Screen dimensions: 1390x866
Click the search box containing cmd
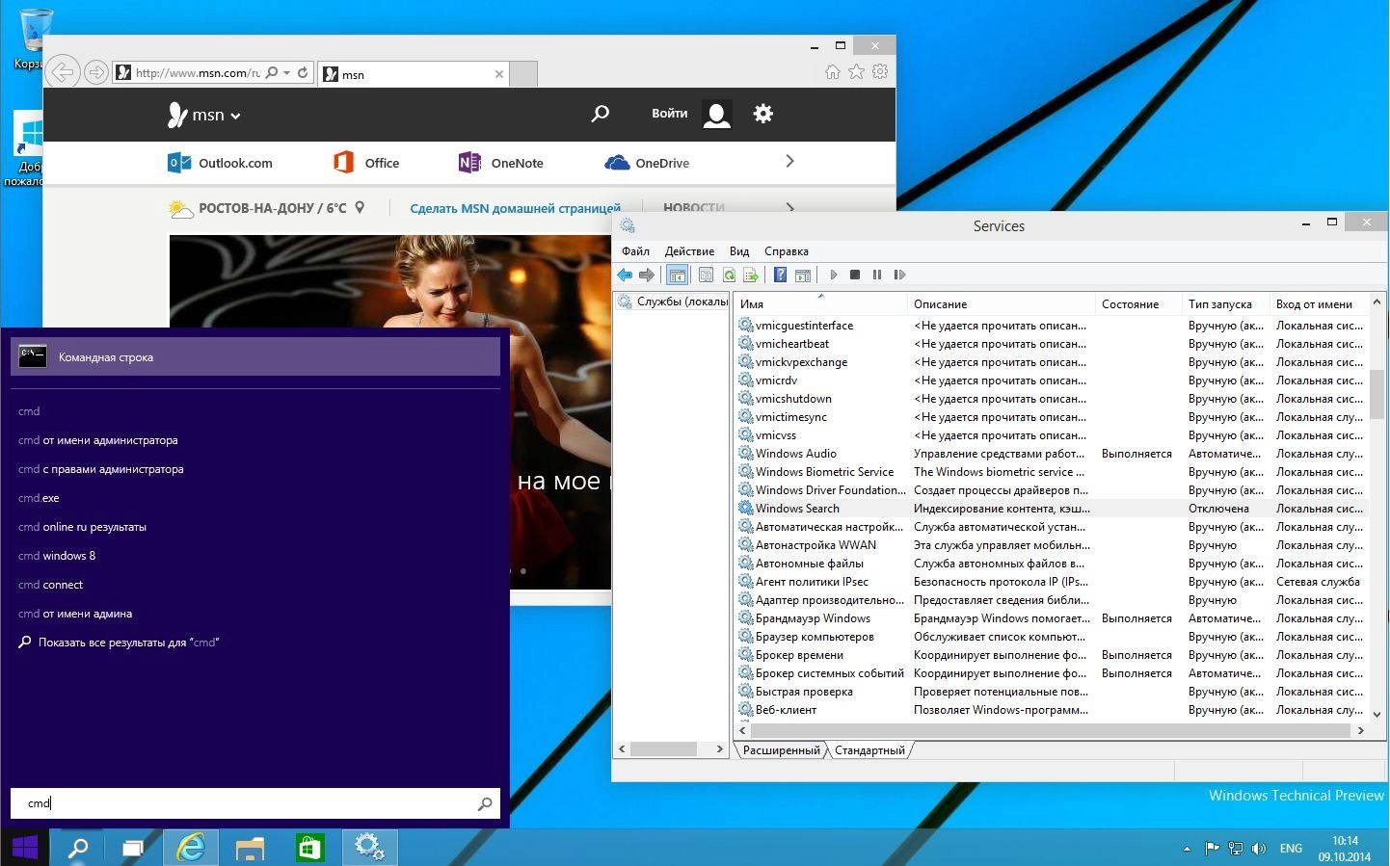tap(255, 803)
